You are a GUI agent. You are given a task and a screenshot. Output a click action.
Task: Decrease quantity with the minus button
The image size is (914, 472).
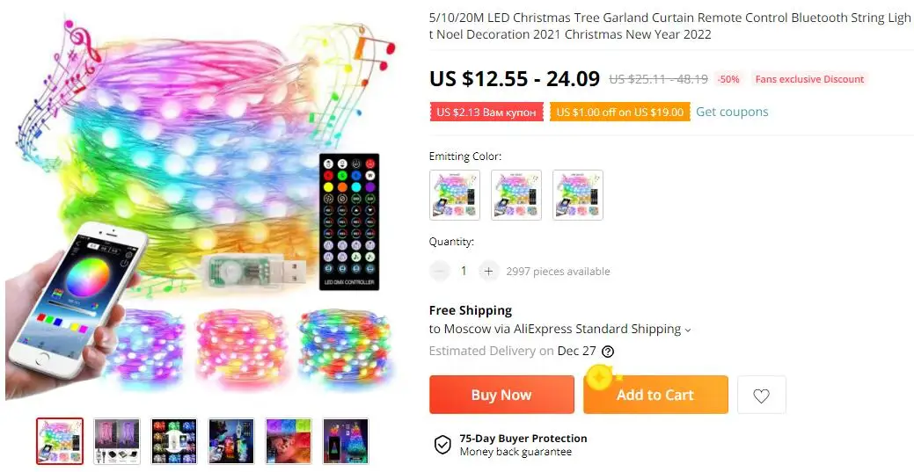pos(440,271)
